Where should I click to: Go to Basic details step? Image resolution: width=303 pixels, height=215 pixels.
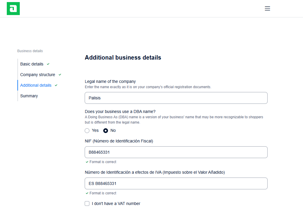[x=32, y=64]
